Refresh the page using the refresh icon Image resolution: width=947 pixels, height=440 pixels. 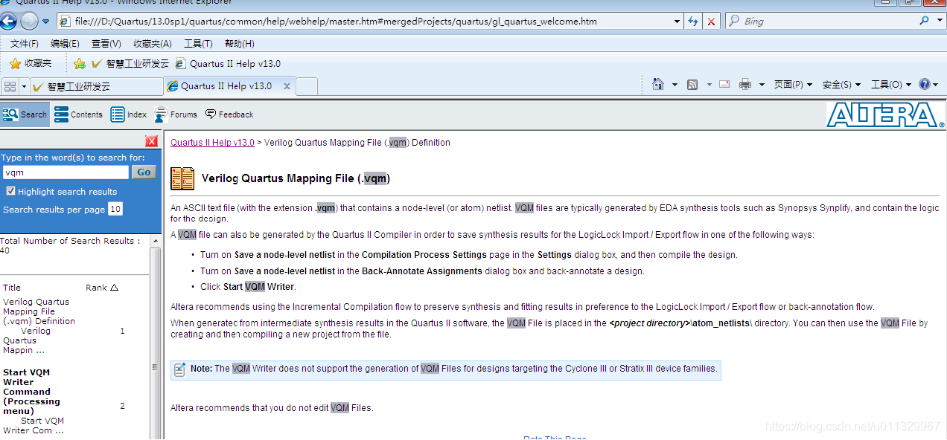click(x=693, y=22)
